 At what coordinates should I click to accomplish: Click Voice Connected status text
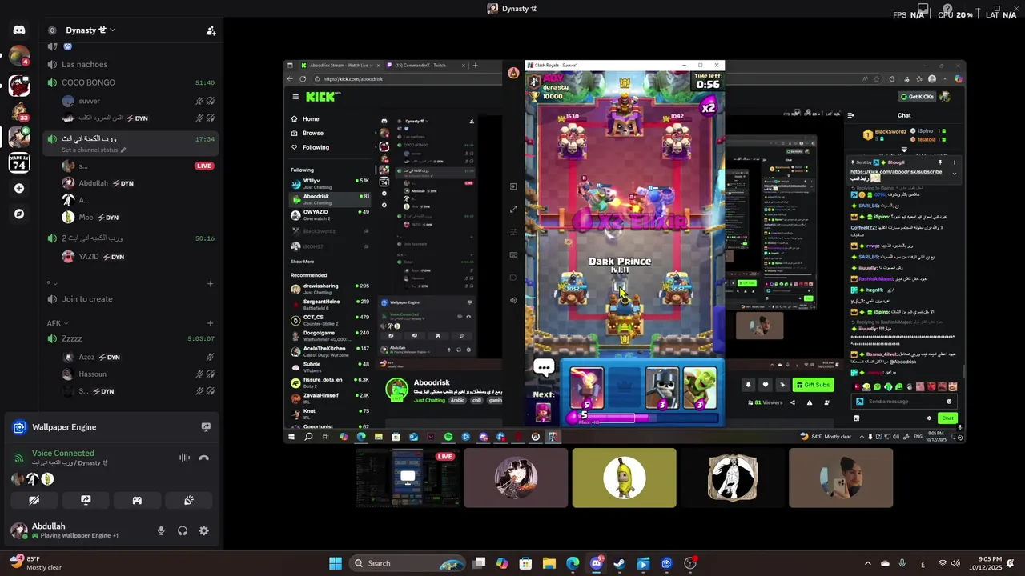[62, 453]
